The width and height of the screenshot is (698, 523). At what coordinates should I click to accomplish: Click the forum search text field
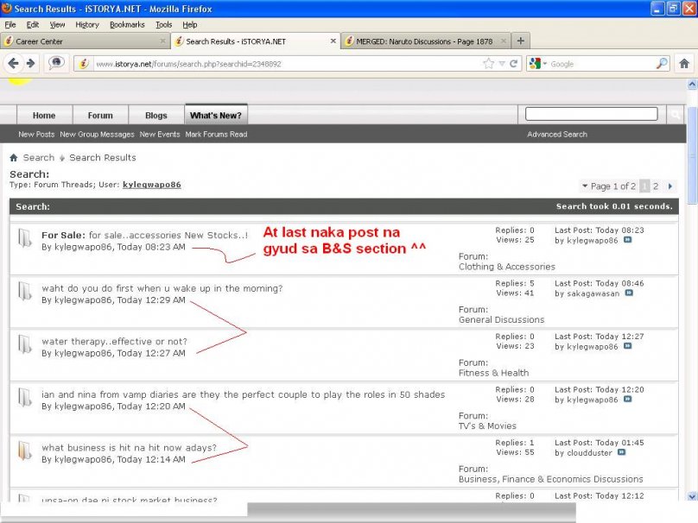(x=591, y=114)
